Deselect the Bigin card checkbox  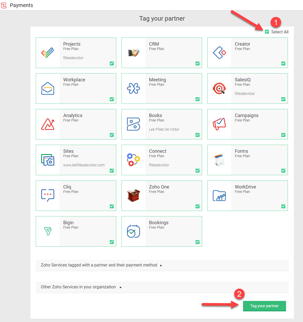click(x=112, y=242)
